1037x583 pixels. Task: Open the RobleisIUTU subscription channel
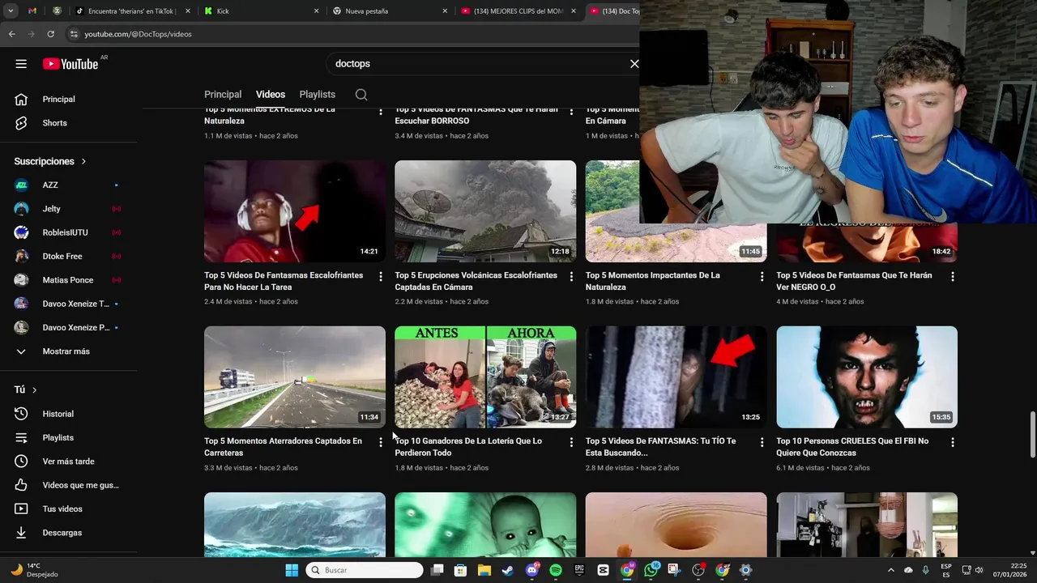click(69, 232)
